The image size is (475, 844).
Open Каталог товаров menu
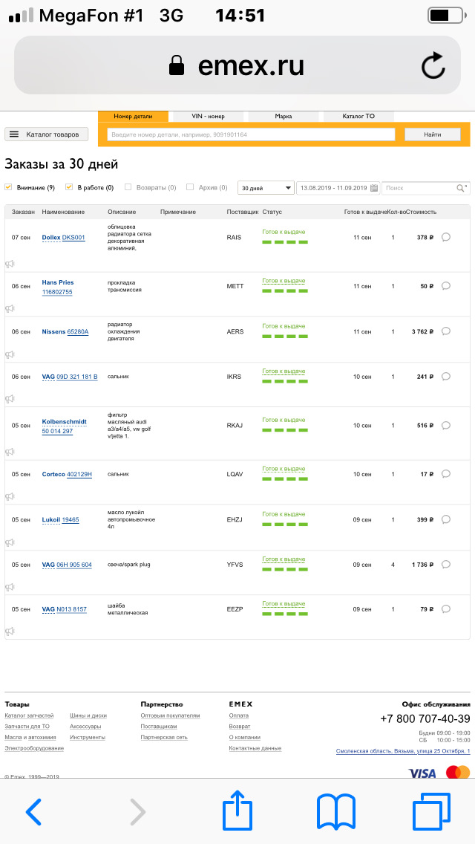(x=46, y=134)
